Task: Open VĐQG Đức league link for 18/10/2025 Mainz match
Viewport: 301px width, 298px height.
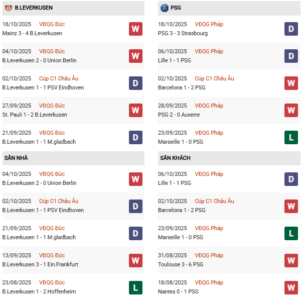Action: tap(52, 24)
